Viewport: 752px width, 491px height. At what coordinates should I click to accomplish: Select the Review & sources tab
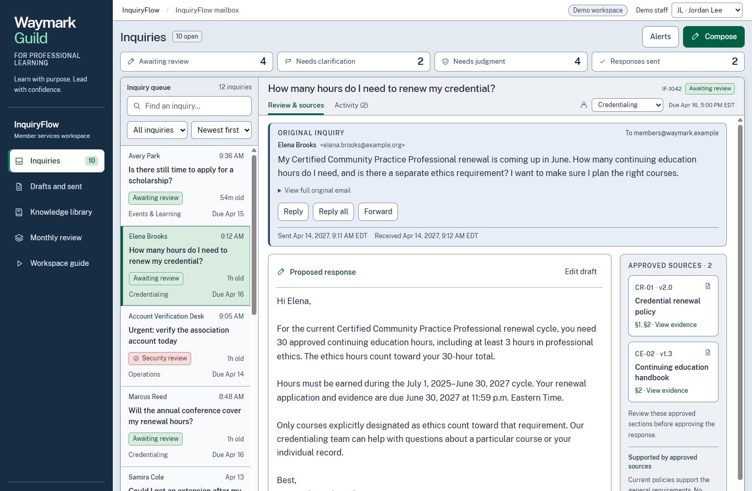(296, 105)
